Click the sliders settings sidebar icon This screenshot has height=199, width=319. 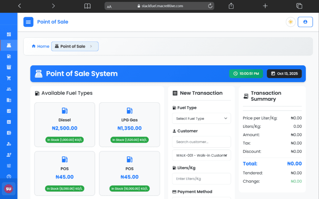pos(9,165)
